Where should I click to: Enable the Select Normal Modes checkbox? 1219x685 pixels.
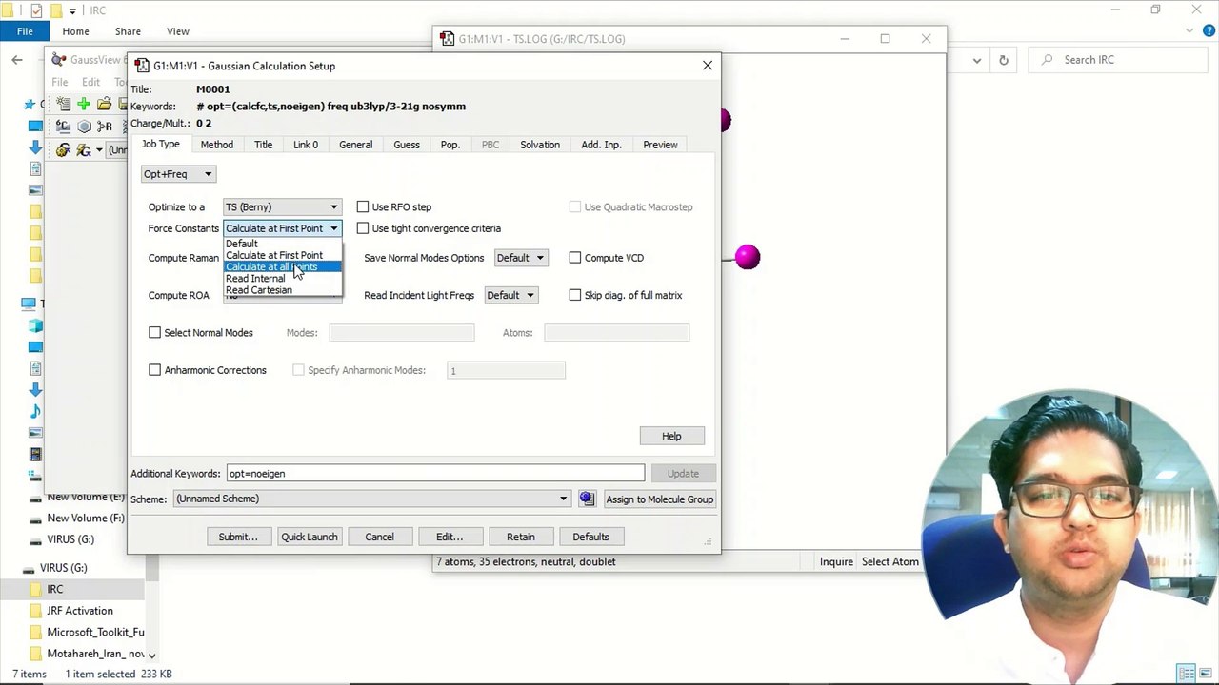click(x=154, y=332)
